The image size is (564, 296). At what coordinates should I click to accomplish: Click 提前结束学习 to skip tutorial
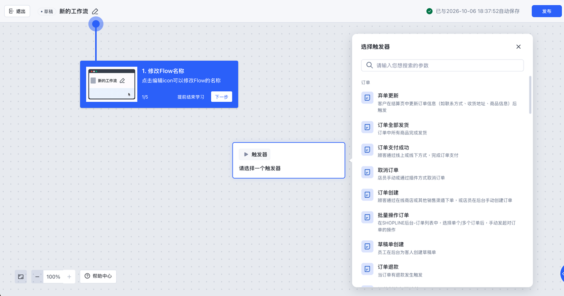[x=191, y=97]
